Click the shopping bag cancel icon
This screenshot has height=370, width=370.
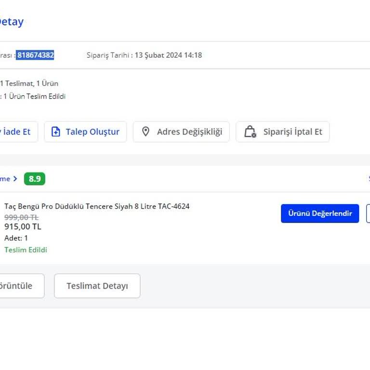pyautogui.click(x=250, y=132)
